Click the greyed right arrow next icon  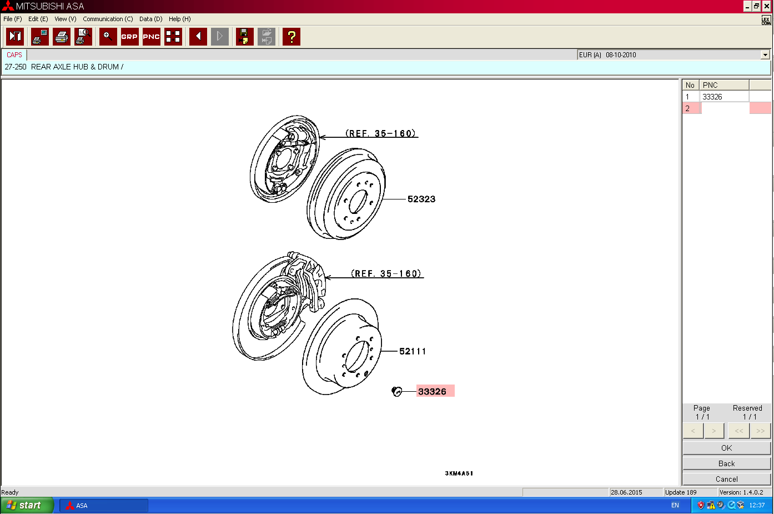tap(220, 37)
